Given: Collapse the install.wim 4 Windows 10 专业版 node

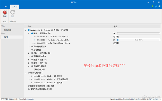Looking at the screenshot, I should coord(26,30).
